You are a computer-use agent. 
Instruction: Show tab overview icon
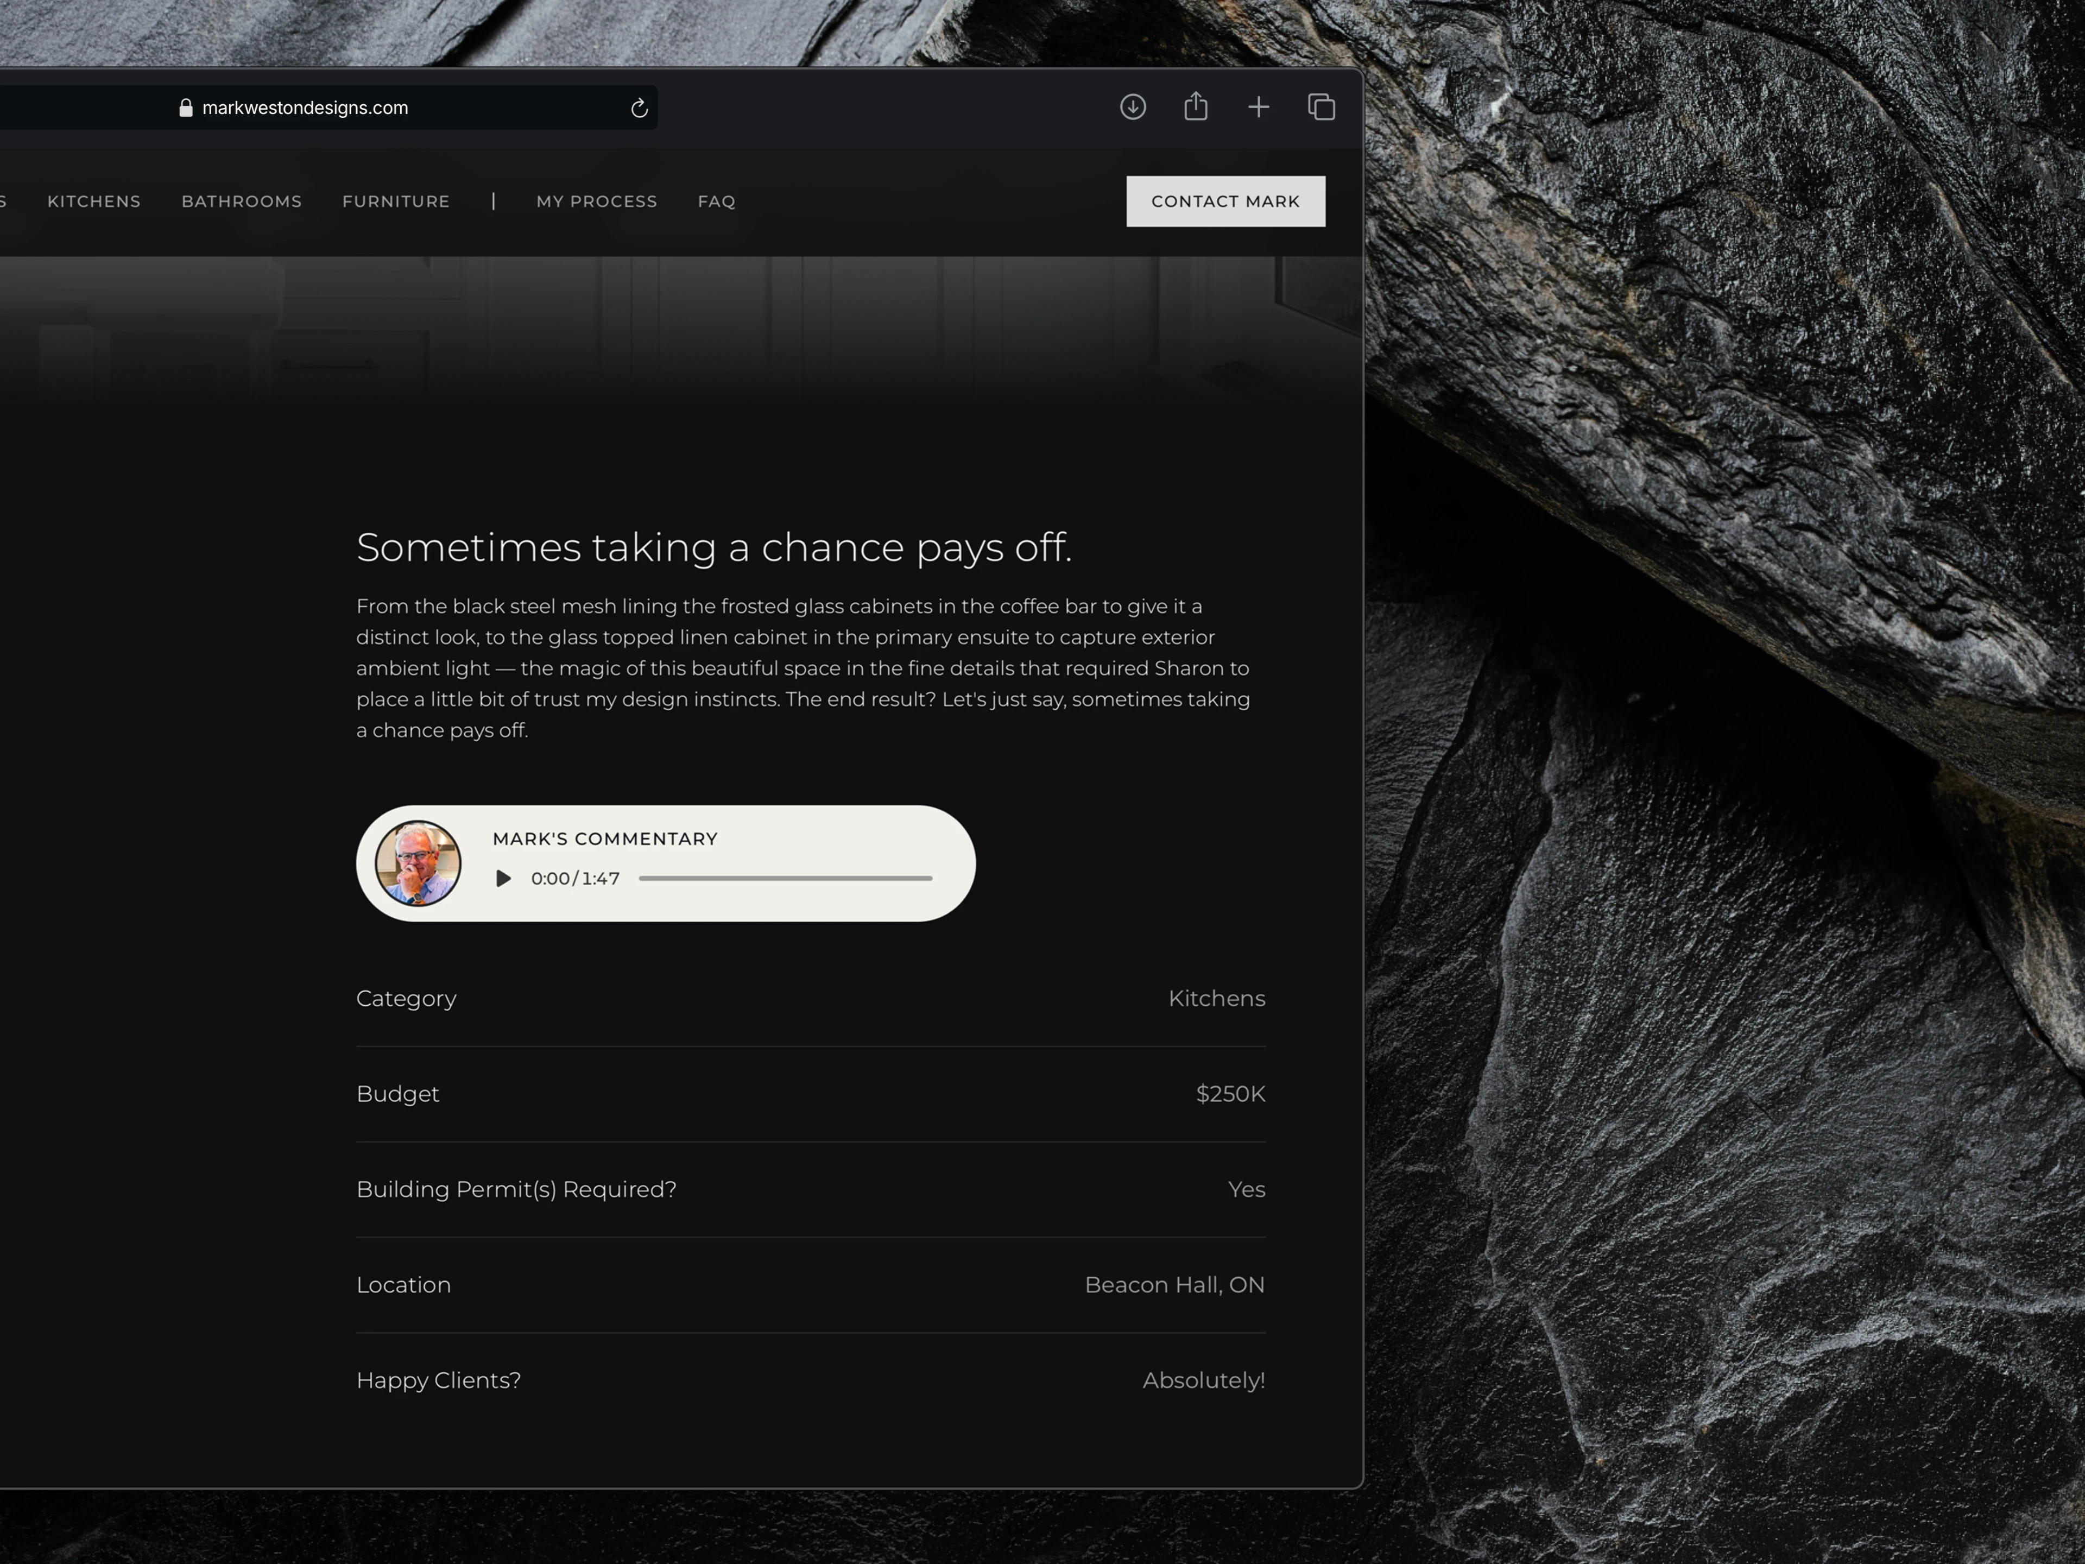[1322, 106]
